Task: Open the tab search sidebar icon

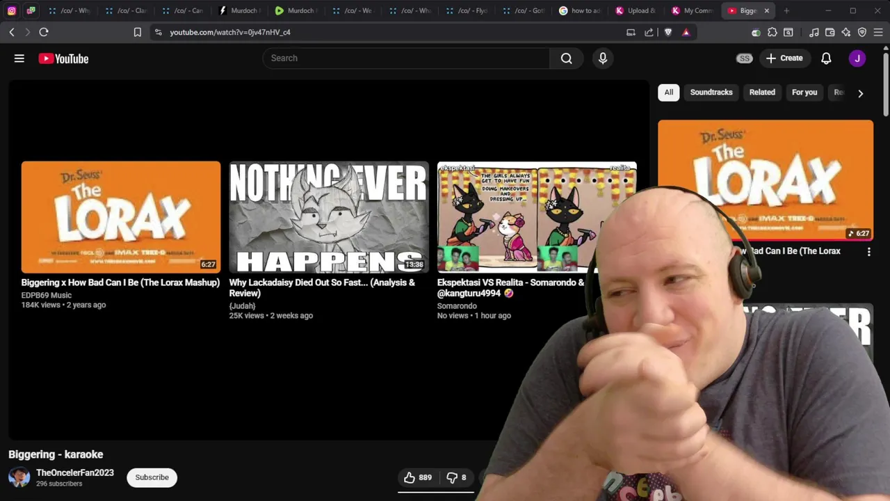Action: click(x=788, y=32)
